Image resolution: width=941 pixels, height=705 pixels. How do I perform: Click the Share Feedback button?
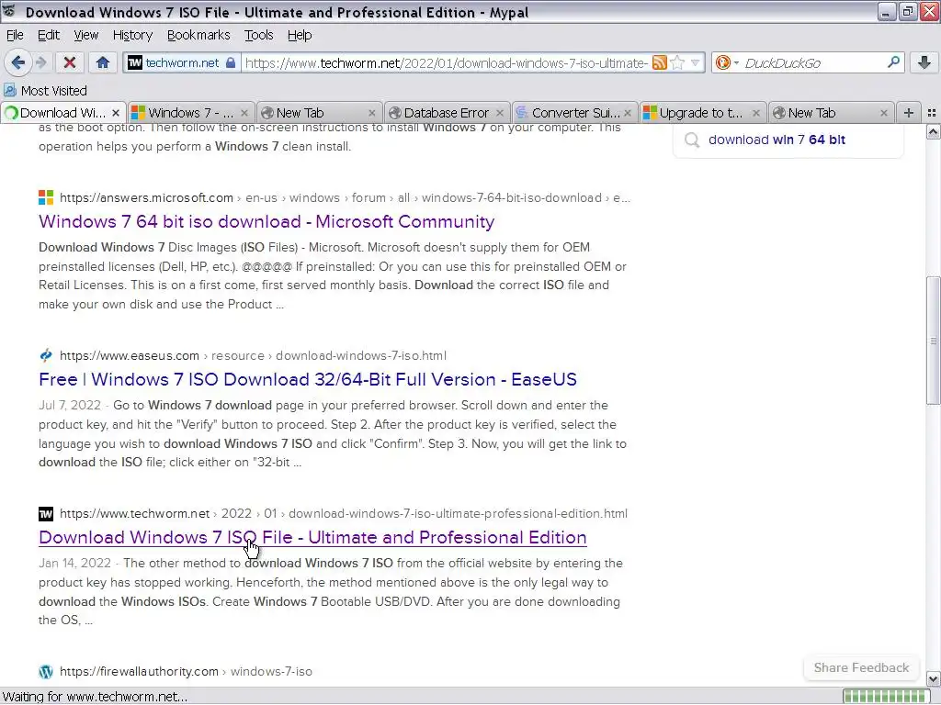pyautogui.click(x=861, y=668)
